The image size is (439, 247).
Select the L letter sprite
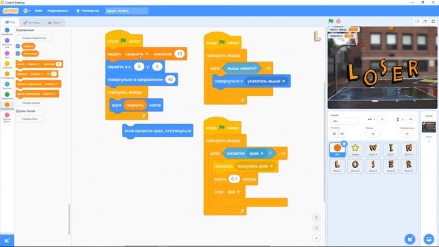(x=337, y=166)
